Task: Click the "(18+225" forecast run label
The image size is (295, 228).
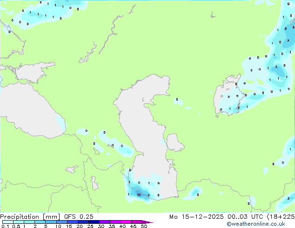Action: (x=281, y=217)
